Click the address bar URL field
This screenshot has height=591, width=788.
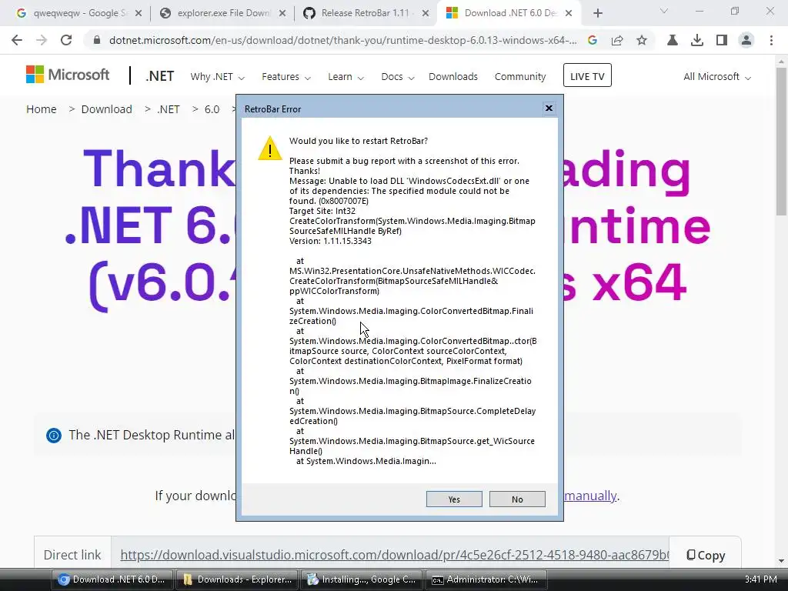[342, 40]
